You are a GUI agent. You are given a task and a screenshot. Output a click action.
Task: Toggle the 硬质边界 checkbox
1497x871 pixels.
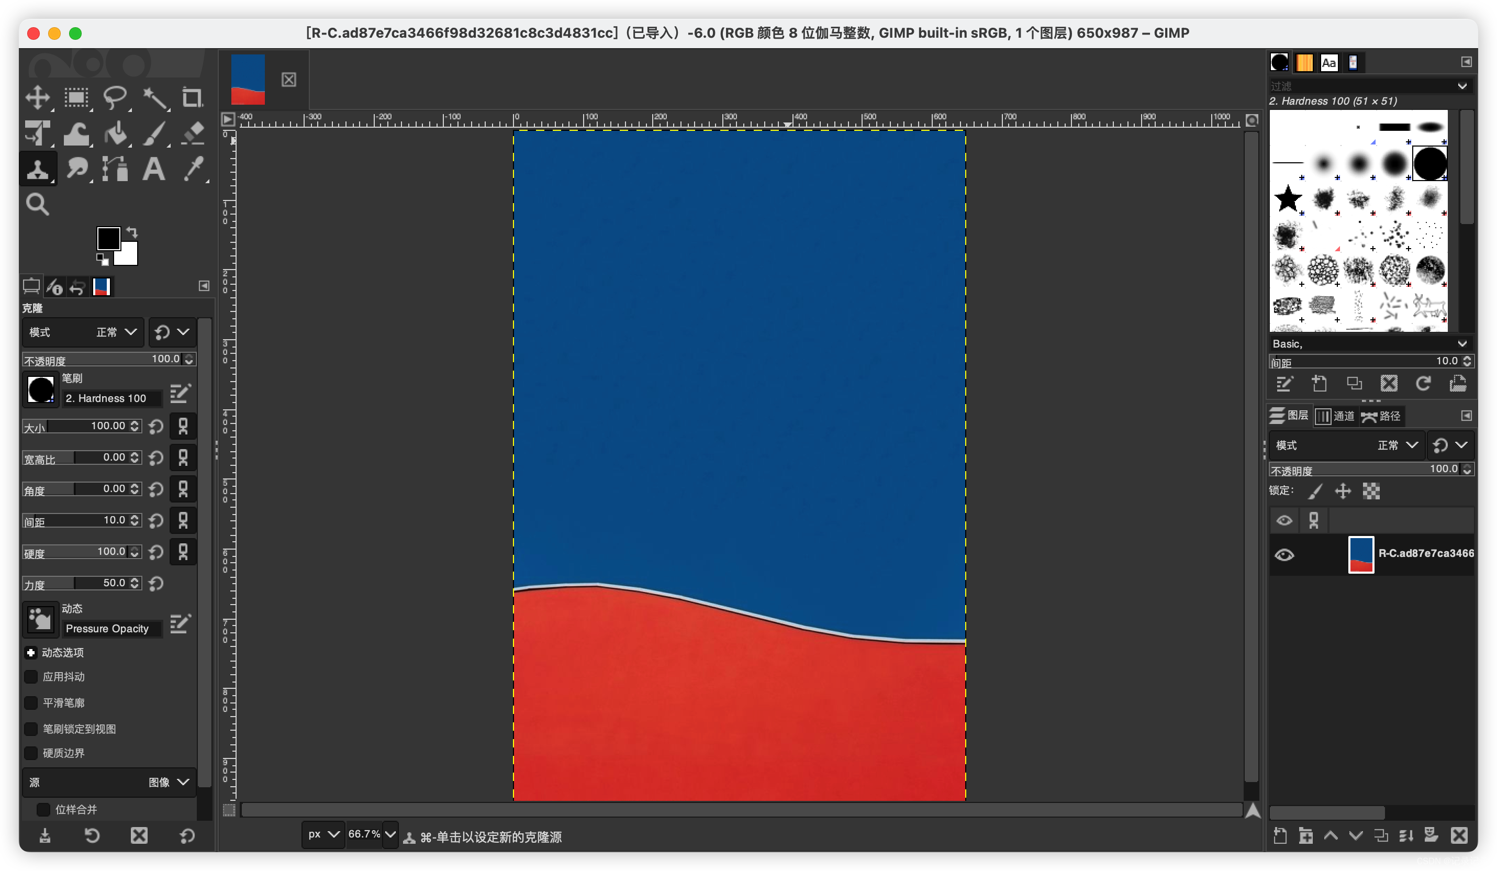click(x=31, y=753)
